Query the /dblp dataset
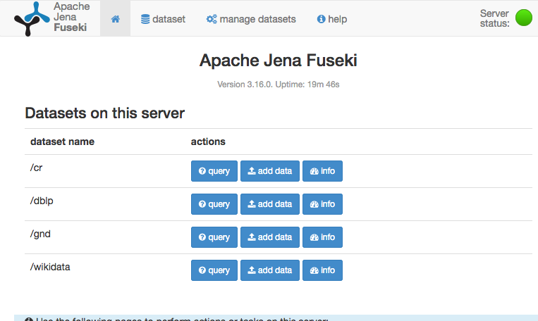The width and height of the screenshot is (538, 321). tap(214, 204)
